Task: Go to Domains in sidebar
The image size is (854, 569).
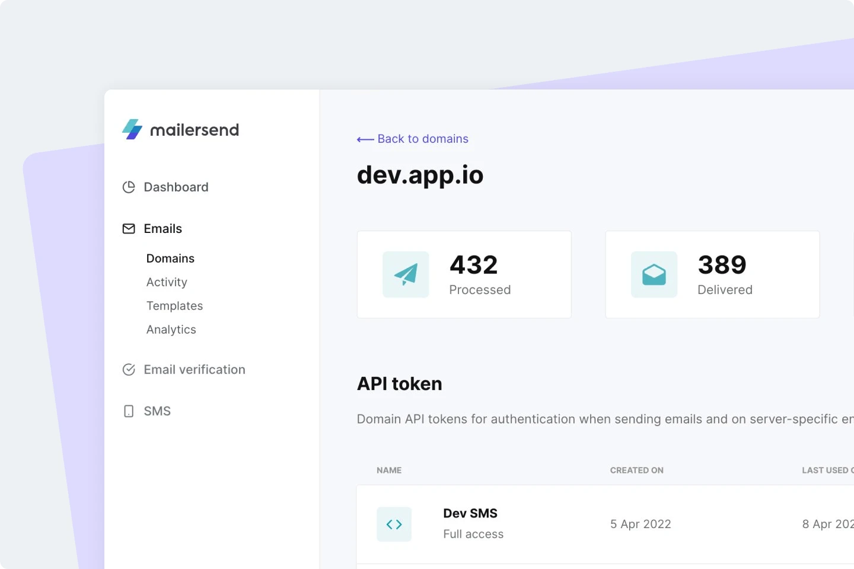Action: point(170,258)
